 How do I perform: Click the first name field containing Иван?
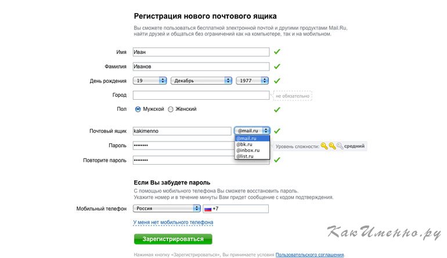201,52
